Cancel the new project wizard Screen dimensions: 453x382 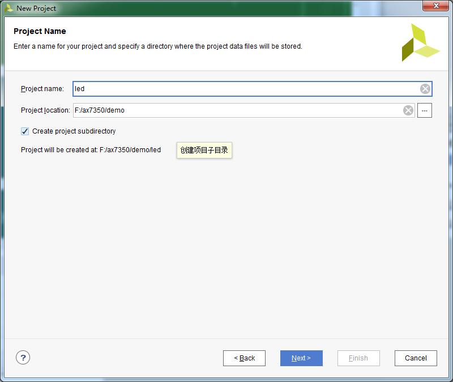click(416, 358)
